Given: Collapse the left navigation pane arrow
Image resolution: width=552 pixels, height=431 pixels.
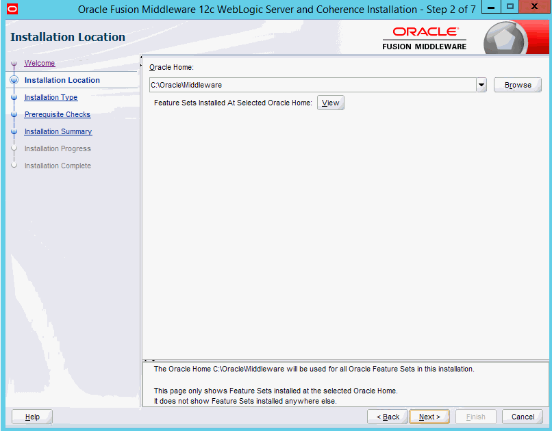Looking at the screenshot, I should pos(141,57).
